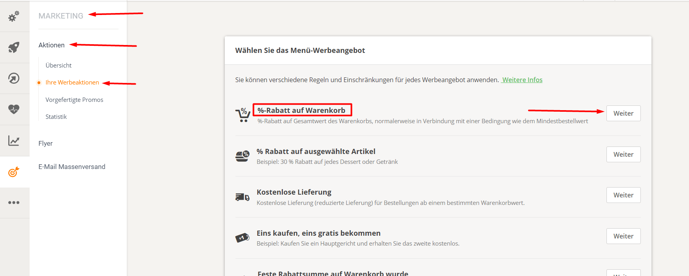Screen dimensions: 689x276
Task: Open the Flyer menu section
Action: point(45,143)
